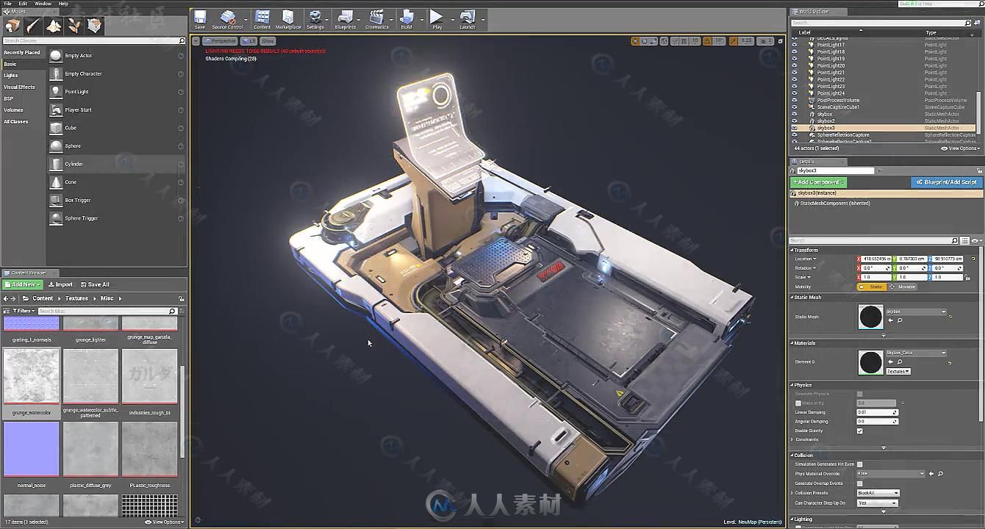The height and width of the screenshot is (529, 985).
Task: Open viewport Perspective view menu
Action: click(220, 41)
